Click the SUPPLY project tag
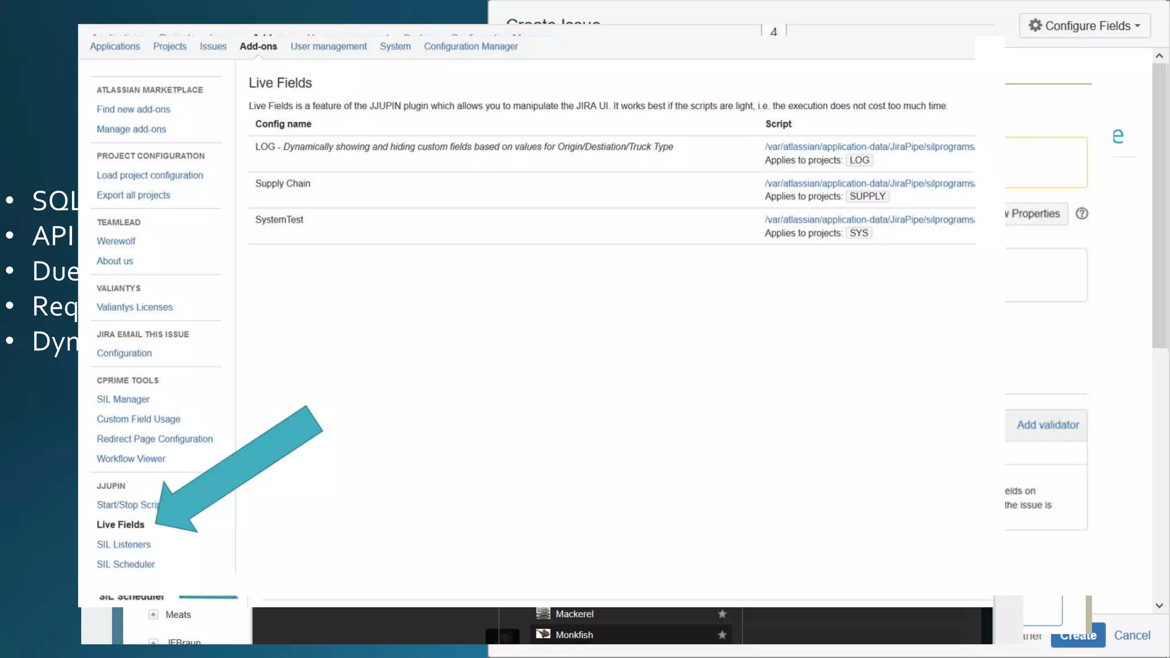1170x658 pixels. 867,196
